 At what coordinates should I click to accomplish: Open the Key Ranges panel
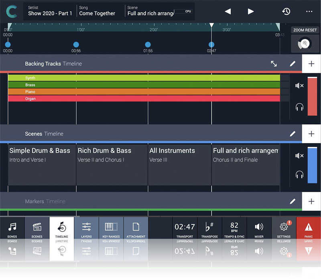111,230
